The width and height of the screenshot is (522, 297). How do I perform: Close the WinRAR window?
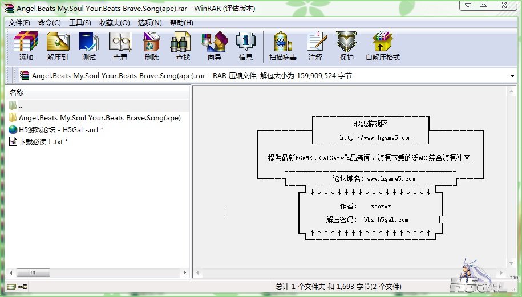(x=504, y=5)
